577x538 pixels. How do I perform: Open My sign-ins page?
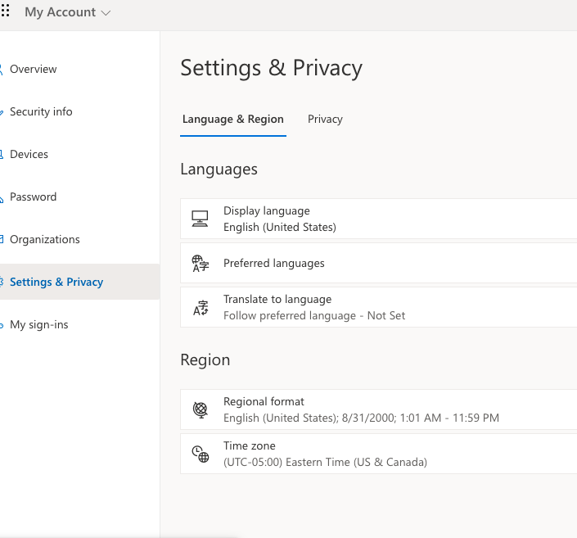(x=39, y=325)
